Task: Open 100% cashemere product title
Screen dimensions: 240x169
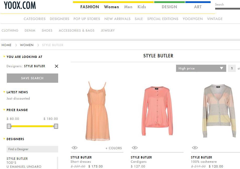Action: 204,162
